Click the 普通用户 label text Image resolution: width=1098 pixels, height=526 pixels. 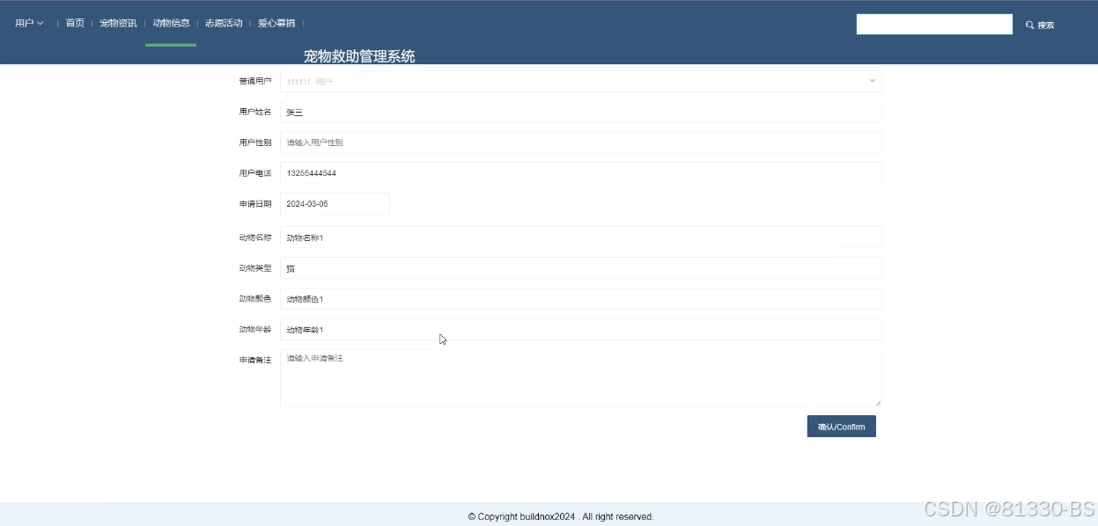point(255,81)
